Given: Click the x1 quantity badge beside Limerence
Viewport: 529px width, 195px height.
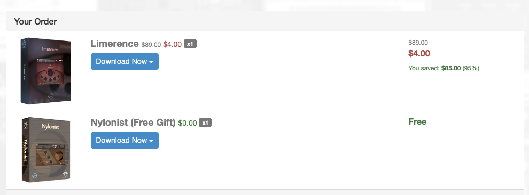Looking at the screenshot, I should 190,44.
